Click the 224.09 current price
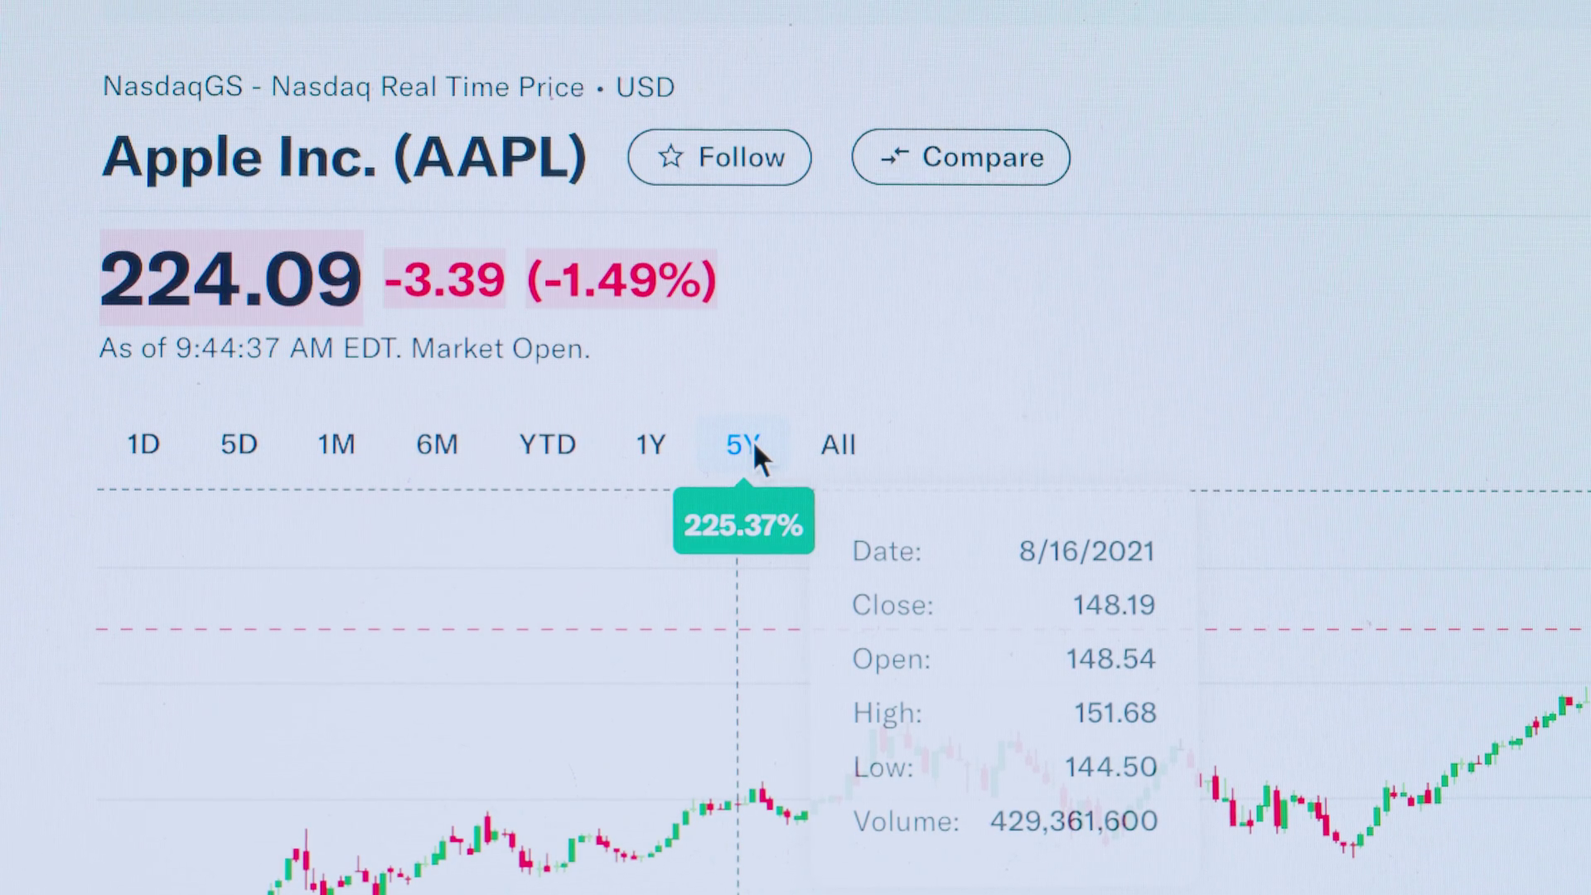The height and width of the screenshot is (895, 1591). click(x=231, y=279)
